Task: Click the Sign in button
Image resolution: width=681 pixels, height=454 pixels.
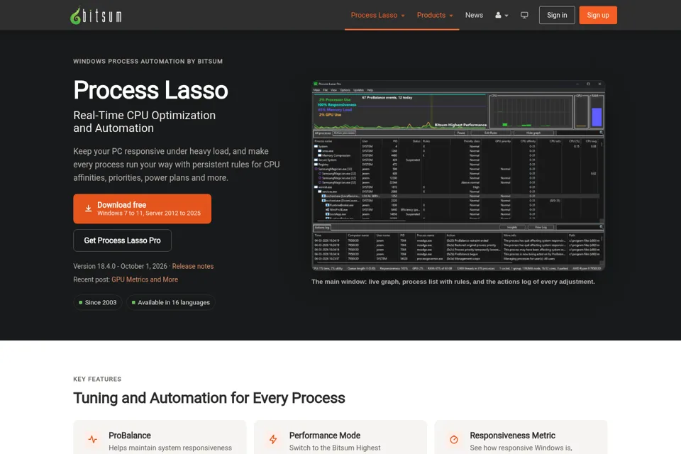Action: 557,15
